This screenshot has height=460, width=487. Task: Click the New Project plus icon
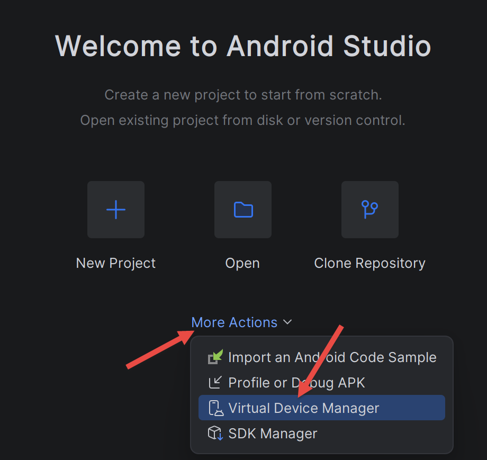coord(116,210)
